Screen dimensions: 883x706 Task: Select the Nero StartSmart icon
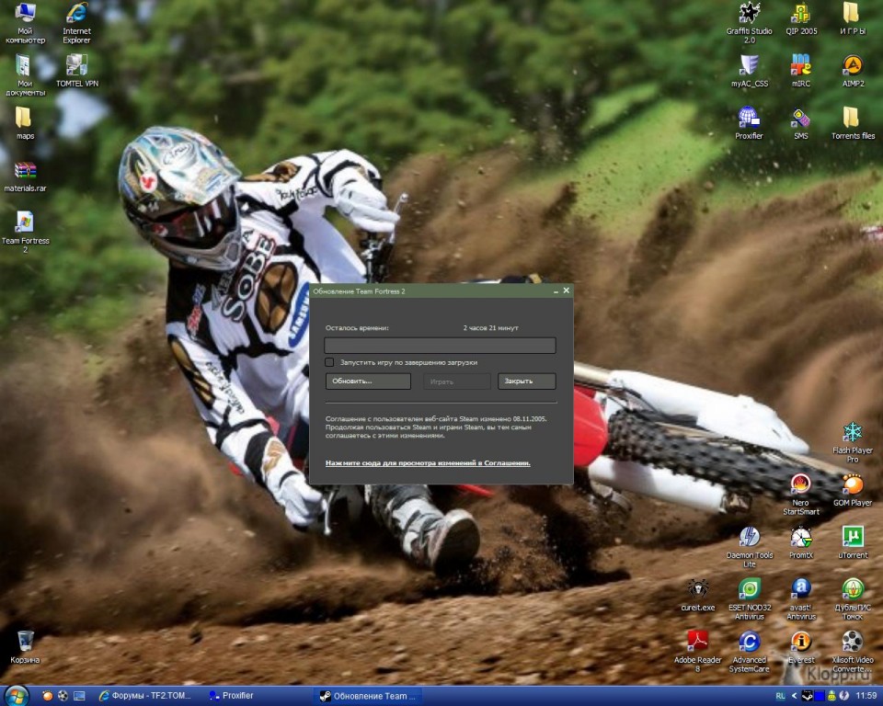pos(801,484)
